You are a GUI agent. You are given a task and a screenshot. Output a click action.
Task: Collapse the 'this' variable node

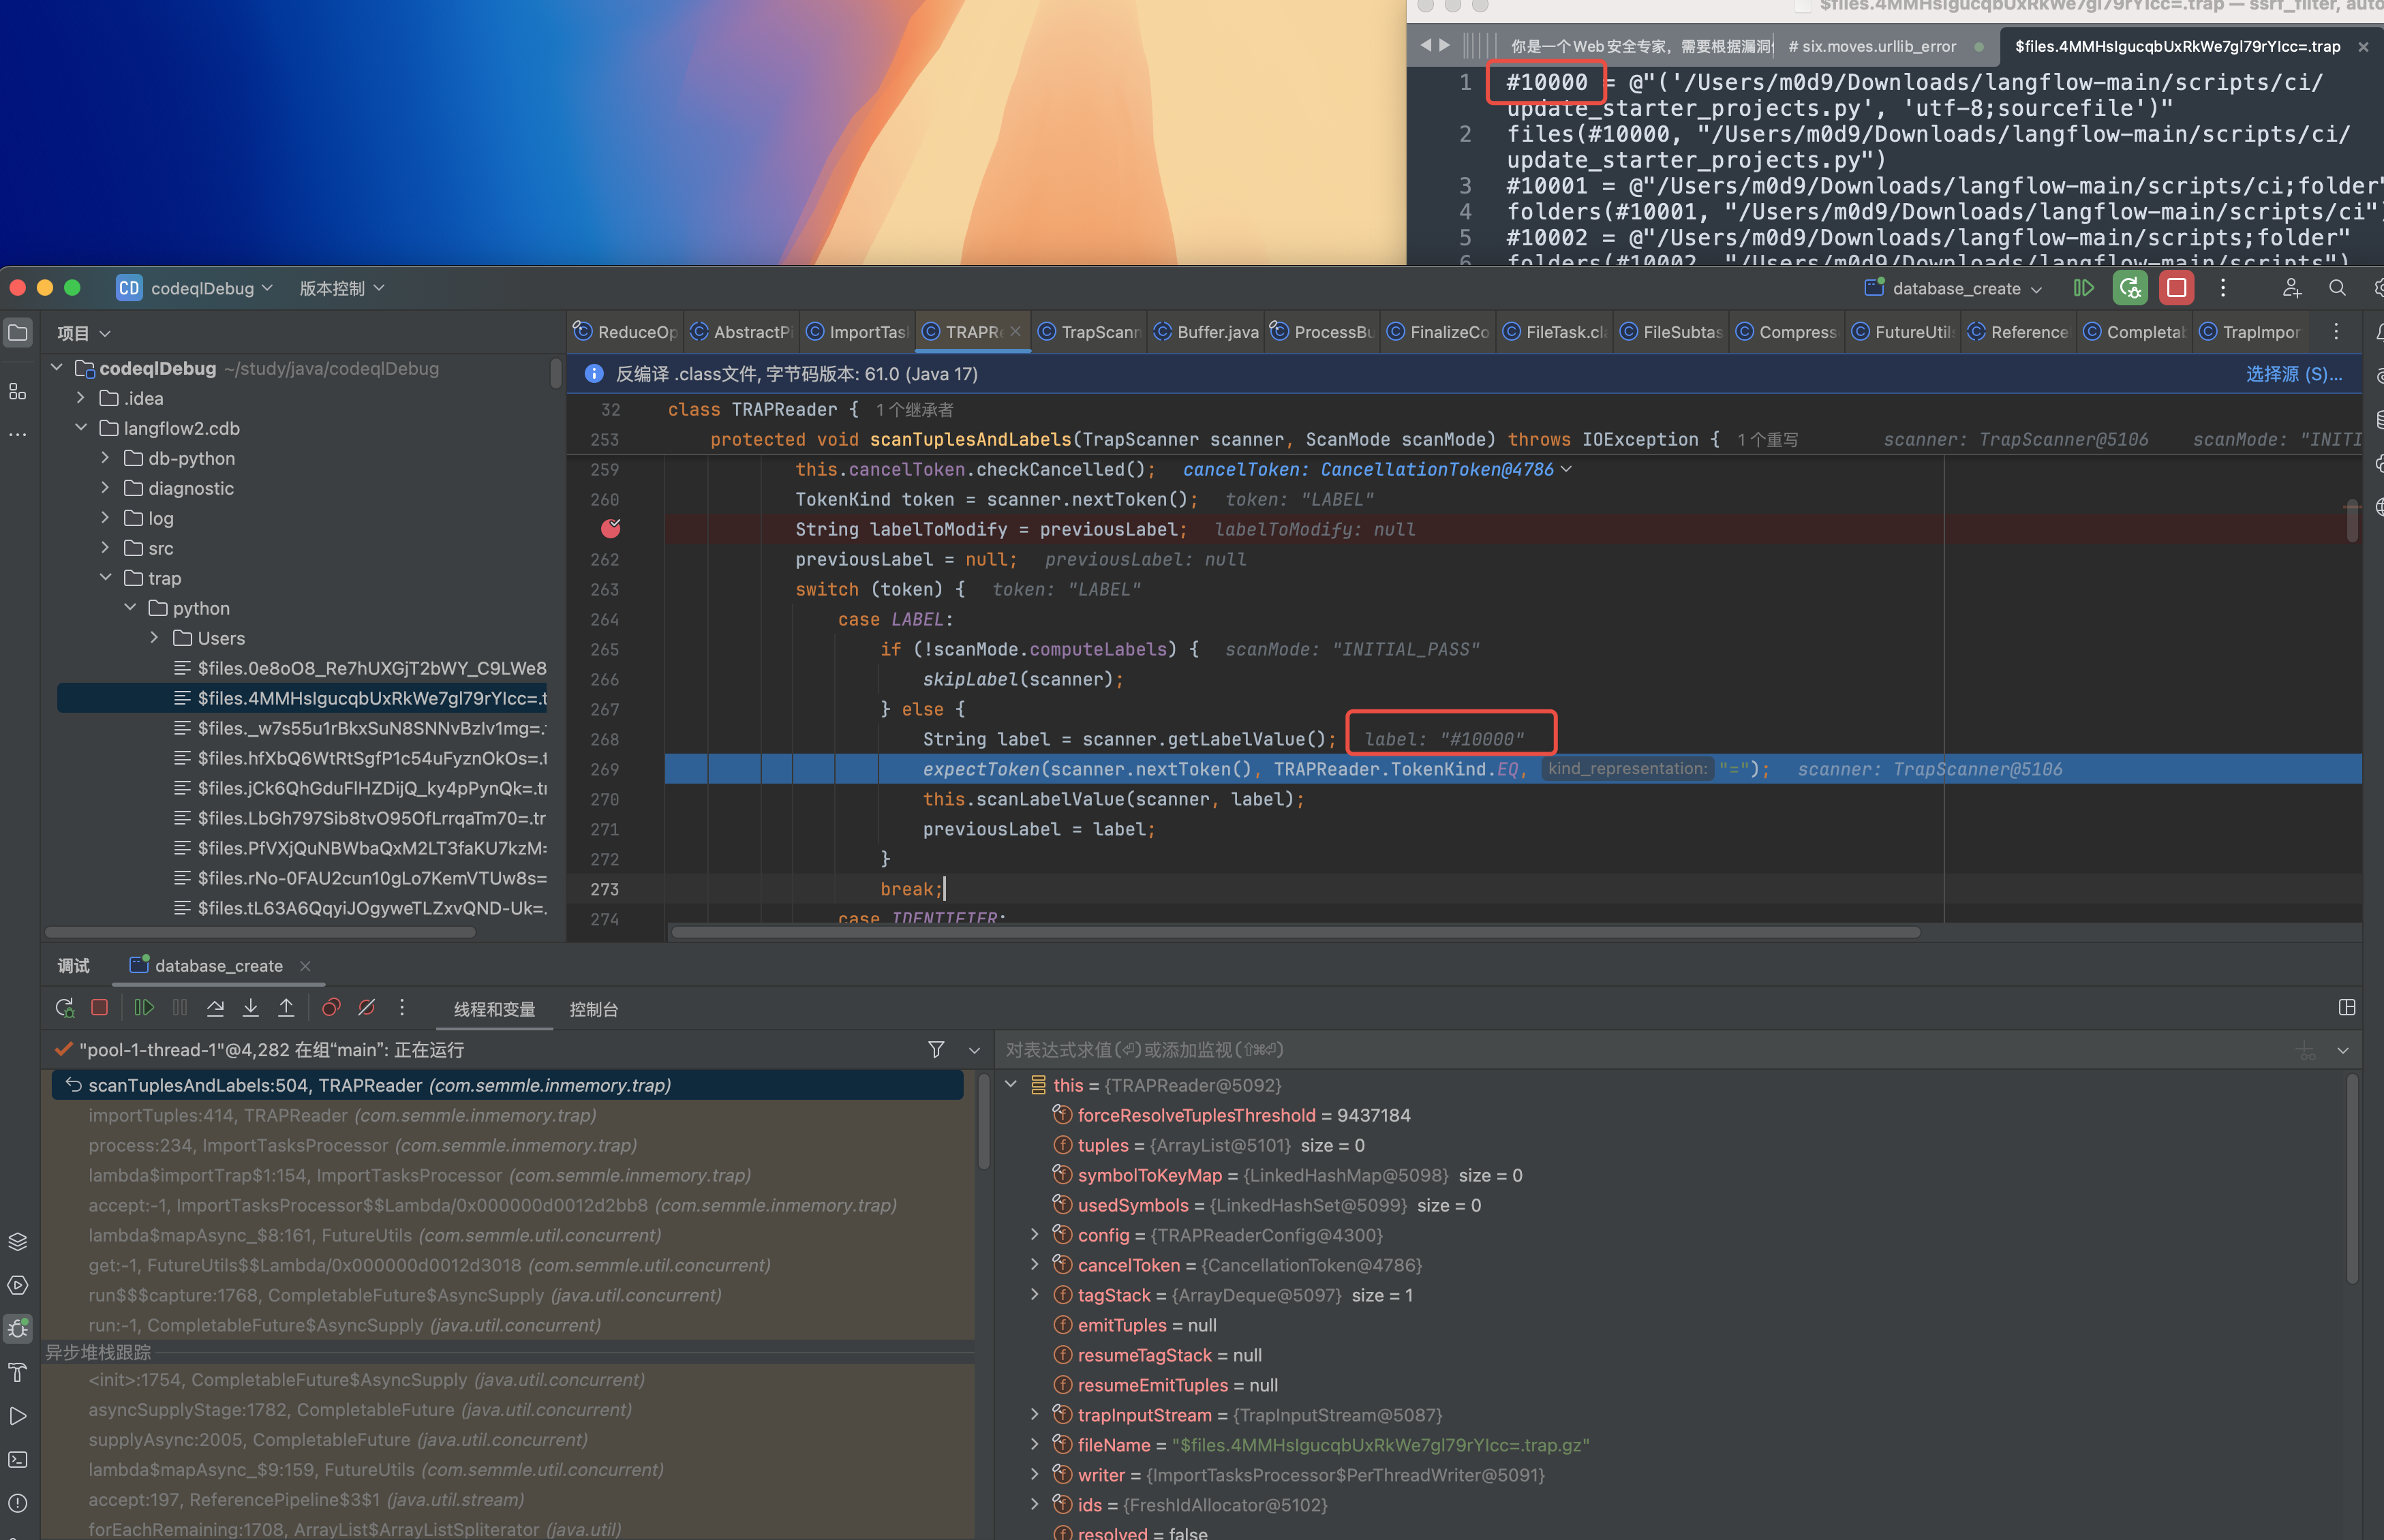tap(1011, 1085)
